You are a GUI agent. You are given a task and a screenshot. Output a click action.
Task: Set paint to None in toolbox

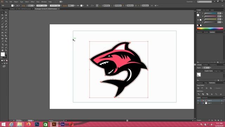coord(7,61)
